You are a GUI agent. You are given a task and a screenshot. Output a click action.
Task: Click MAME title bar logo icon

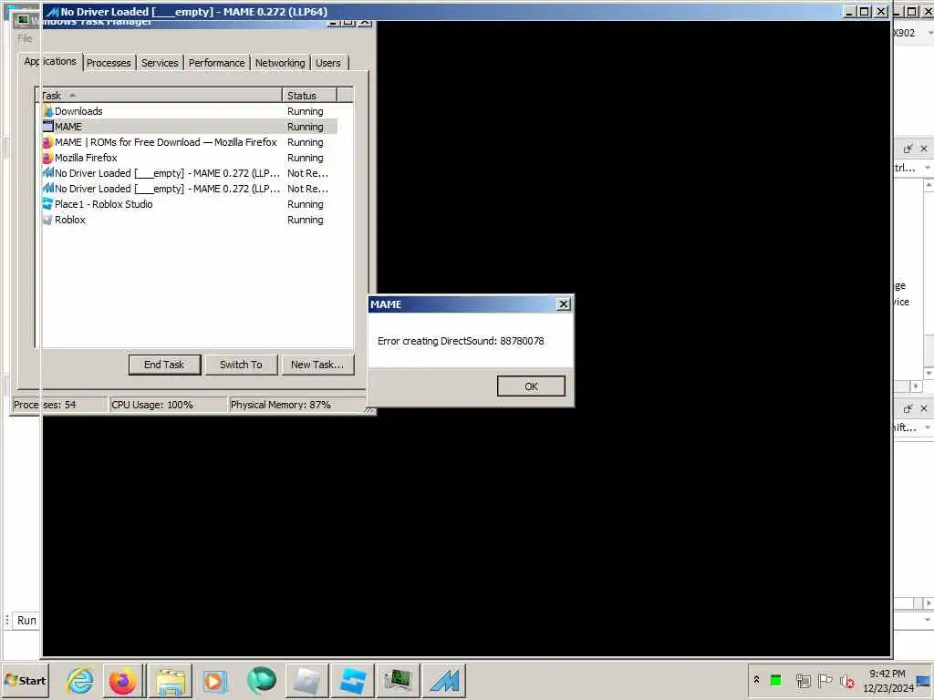point(52,11)
